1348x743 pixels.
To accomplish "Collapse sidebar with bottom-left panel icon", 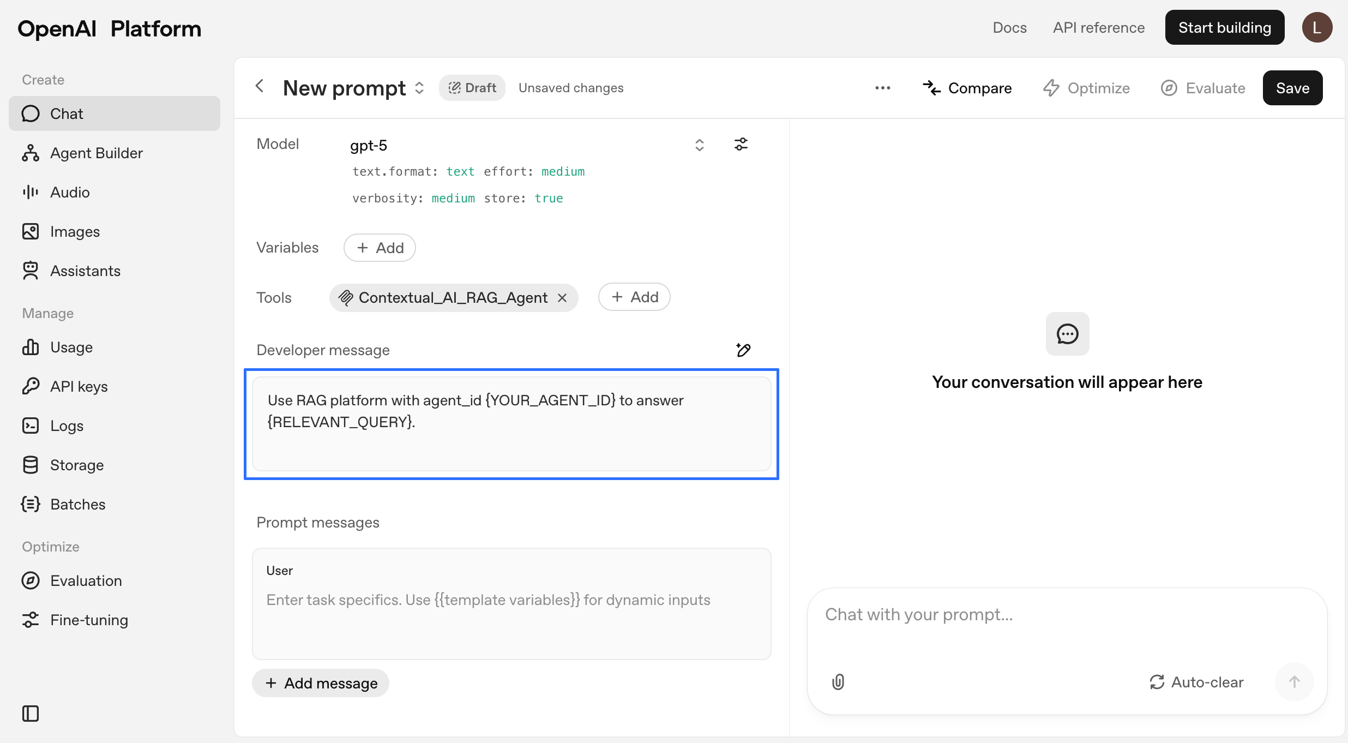I will 31,714.
